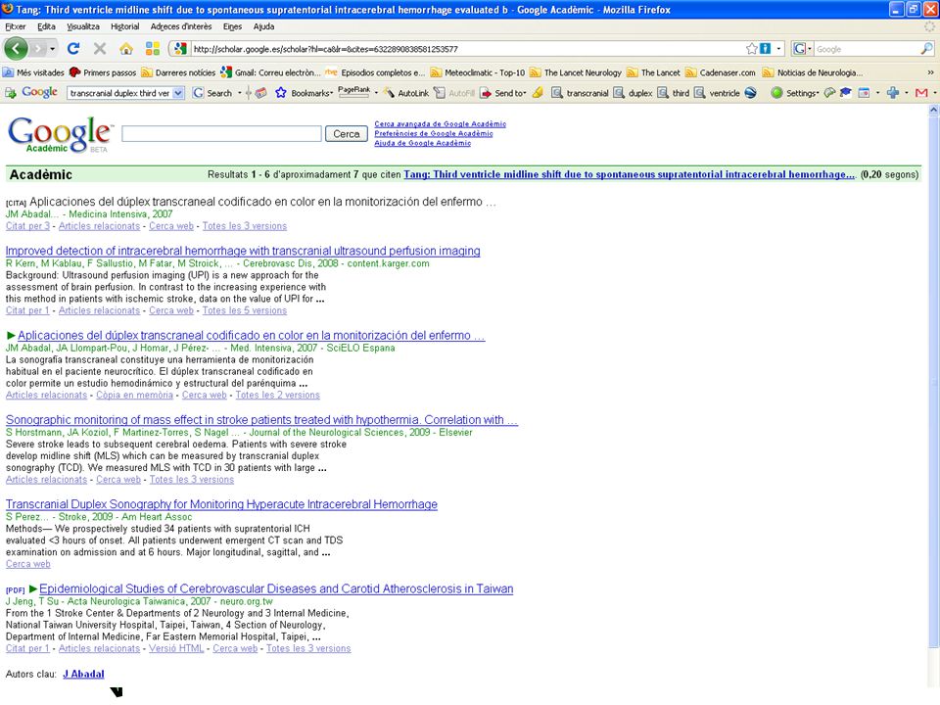The height and width of the screenshot is (705, 940).
Task: Click the yellow highlighter icon
Action: (539, 93)
